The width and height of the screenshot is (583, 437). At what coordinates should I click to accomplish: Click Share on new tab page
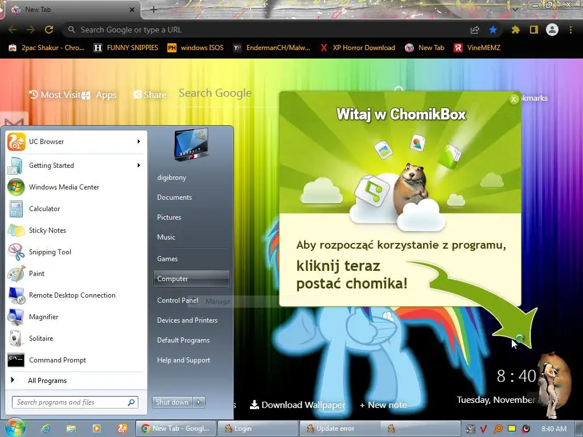[150, 95]
